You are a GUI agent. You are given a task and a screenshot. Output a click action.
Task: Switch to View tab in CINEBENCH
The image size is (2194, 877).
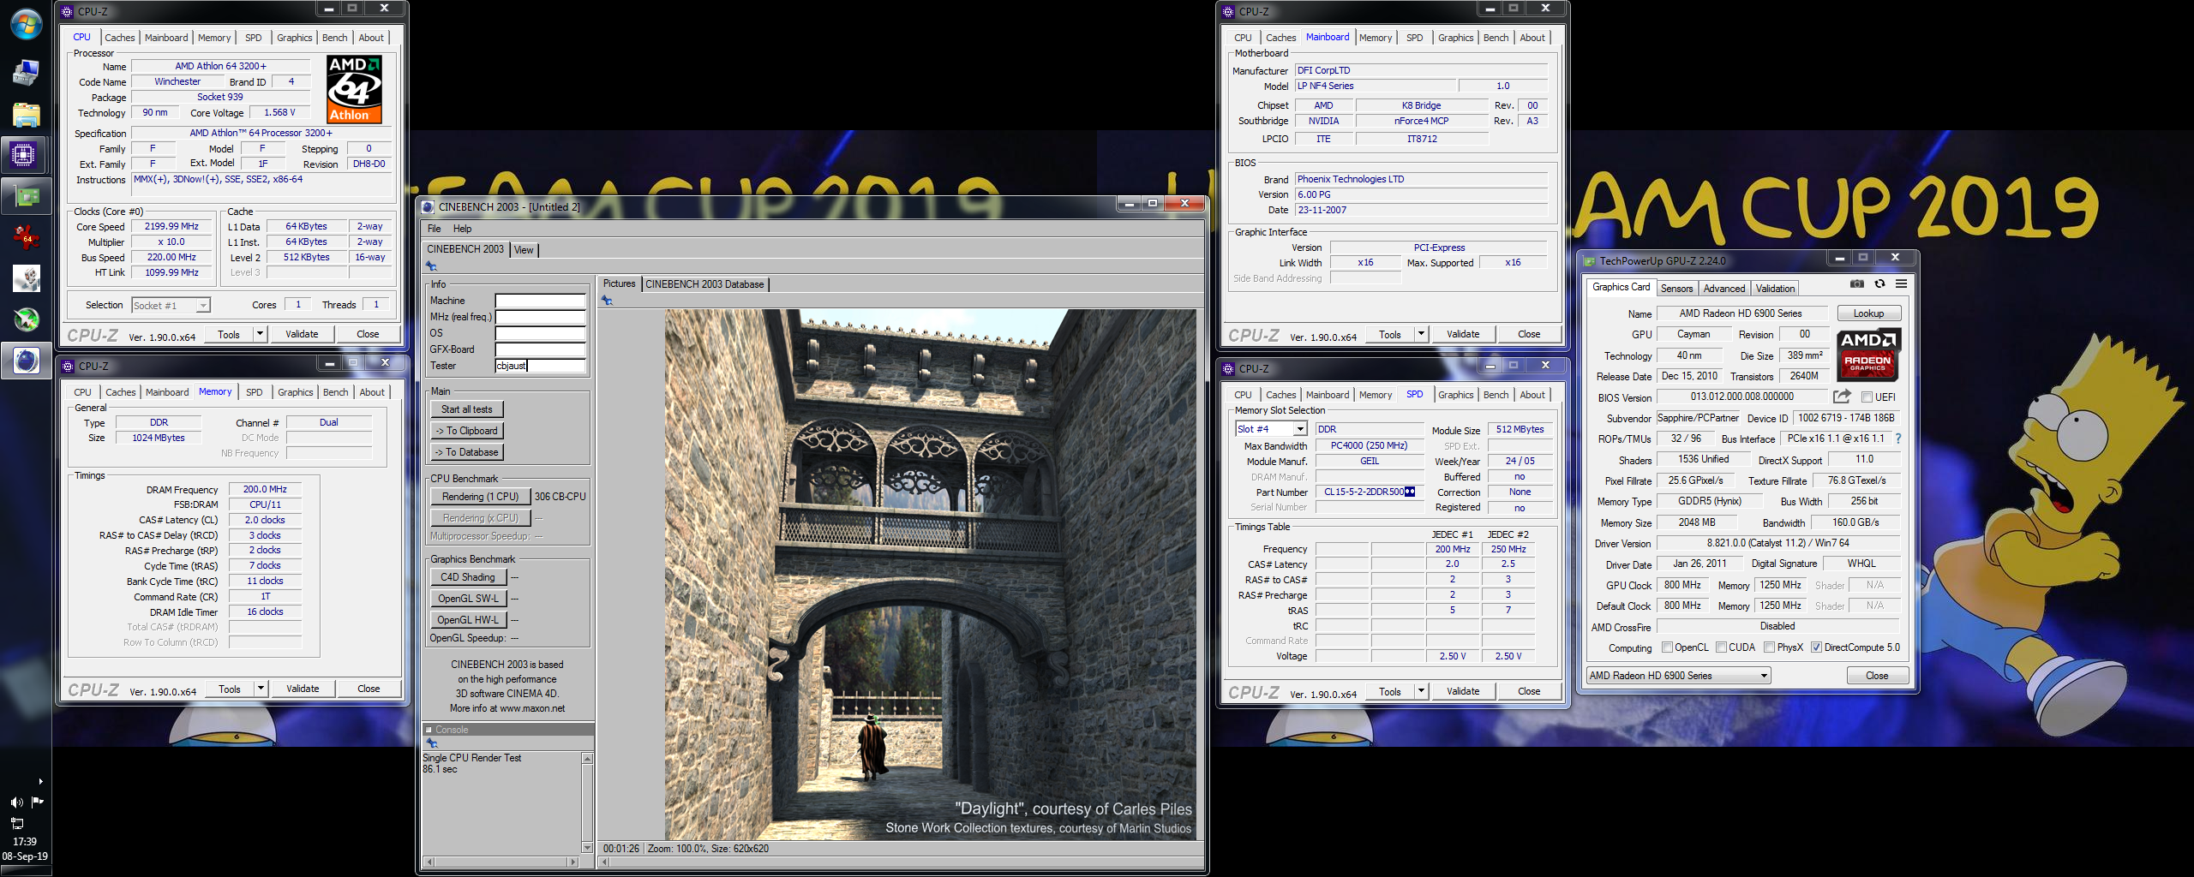click(x=524, y=250)
